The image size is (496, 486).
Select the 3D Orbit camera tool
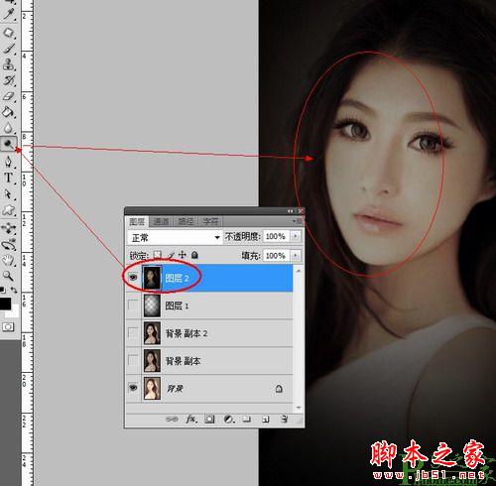tap(9, 245)
